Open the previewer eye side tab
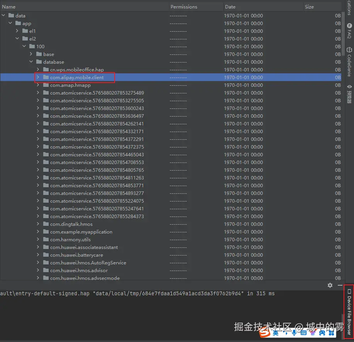 pyautogui.click(x=349, y=94)
